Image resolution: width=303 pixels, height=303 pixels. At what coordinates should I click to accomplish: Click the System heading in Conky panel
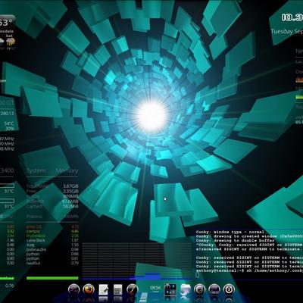tap(36, 171)
